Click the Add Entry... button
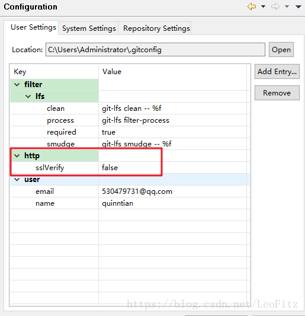 click(x=277, y=72)
